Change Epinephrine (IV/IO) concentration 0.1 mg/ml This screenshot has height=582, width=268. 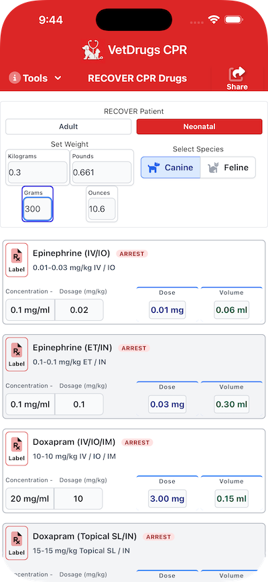pos(30,310)
